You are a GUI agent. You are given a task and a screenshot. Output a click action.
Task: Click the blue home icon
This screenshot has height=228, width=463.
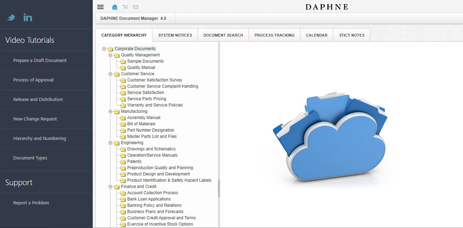(x=115, y=7)
